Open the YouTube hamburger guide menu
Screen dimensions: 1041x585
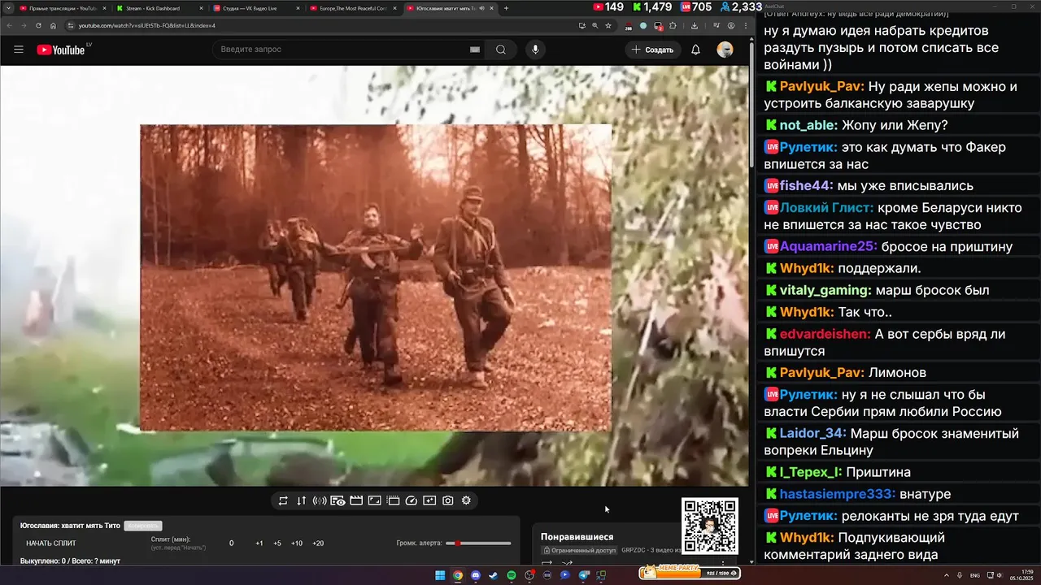click(19, 50)
